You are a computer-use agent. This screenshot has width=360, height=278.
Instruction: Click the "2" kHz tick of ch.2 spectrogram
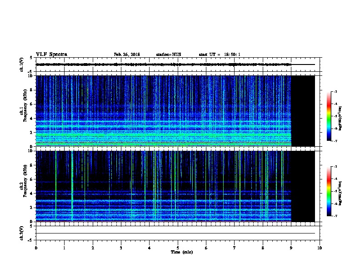coord(31,208)
